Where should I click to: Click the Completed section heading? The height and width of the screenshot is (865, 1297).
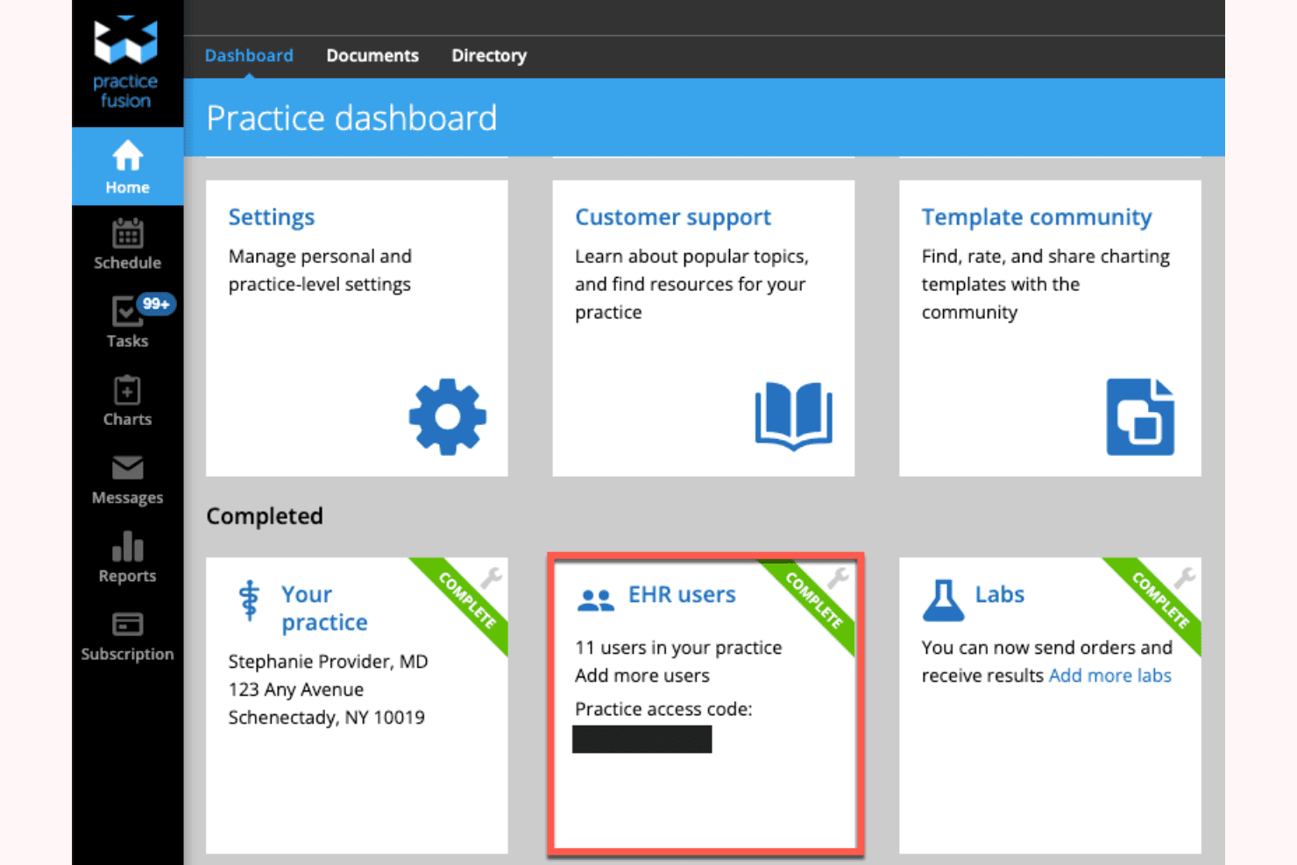click(265, 516)
